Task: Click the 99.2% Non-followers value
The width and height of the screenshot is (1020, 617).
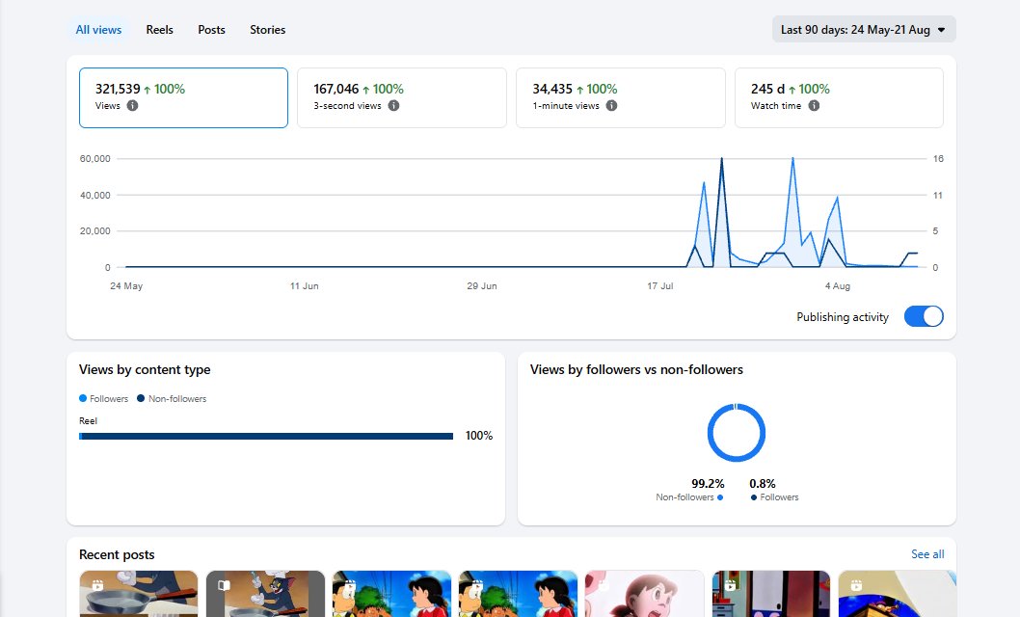Action: coord(708,484)
